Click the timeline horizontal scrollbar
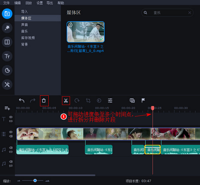 coord(55,175)
